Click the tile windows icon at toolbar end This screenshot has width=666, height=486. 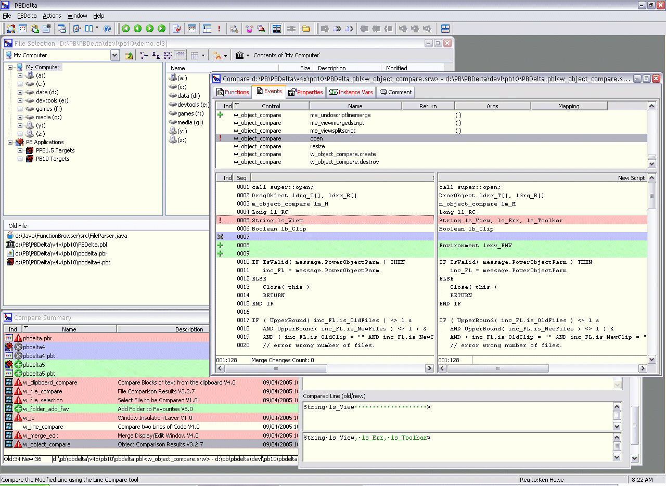click(445, 29)
